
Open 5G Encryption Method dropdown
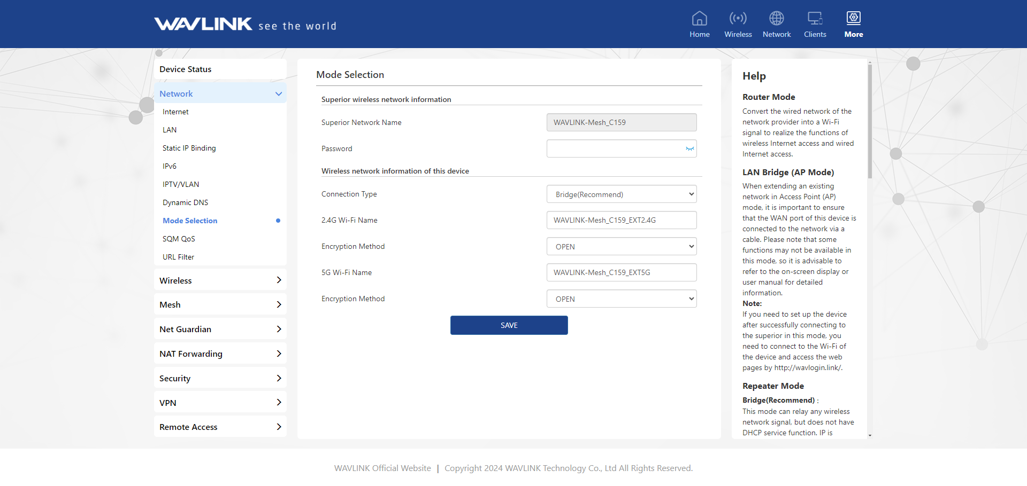coord(621,299)
